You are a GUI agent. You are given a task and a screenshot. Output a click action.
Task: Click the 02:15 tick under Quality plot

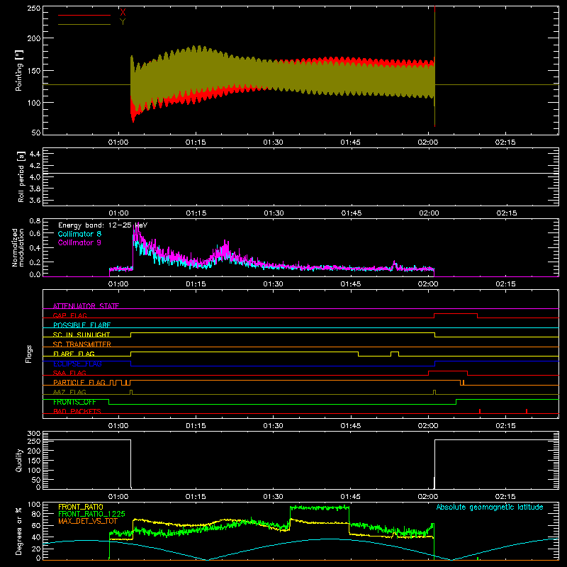[505, 497]
